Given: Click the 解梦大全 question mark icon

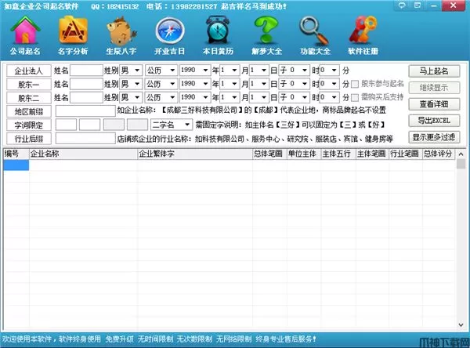Looking at the screenshot, I should tap(268, 36).
